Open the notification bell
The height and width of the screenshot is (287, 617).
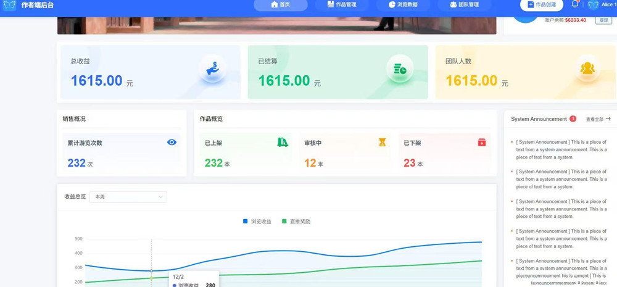pos(575,4)
